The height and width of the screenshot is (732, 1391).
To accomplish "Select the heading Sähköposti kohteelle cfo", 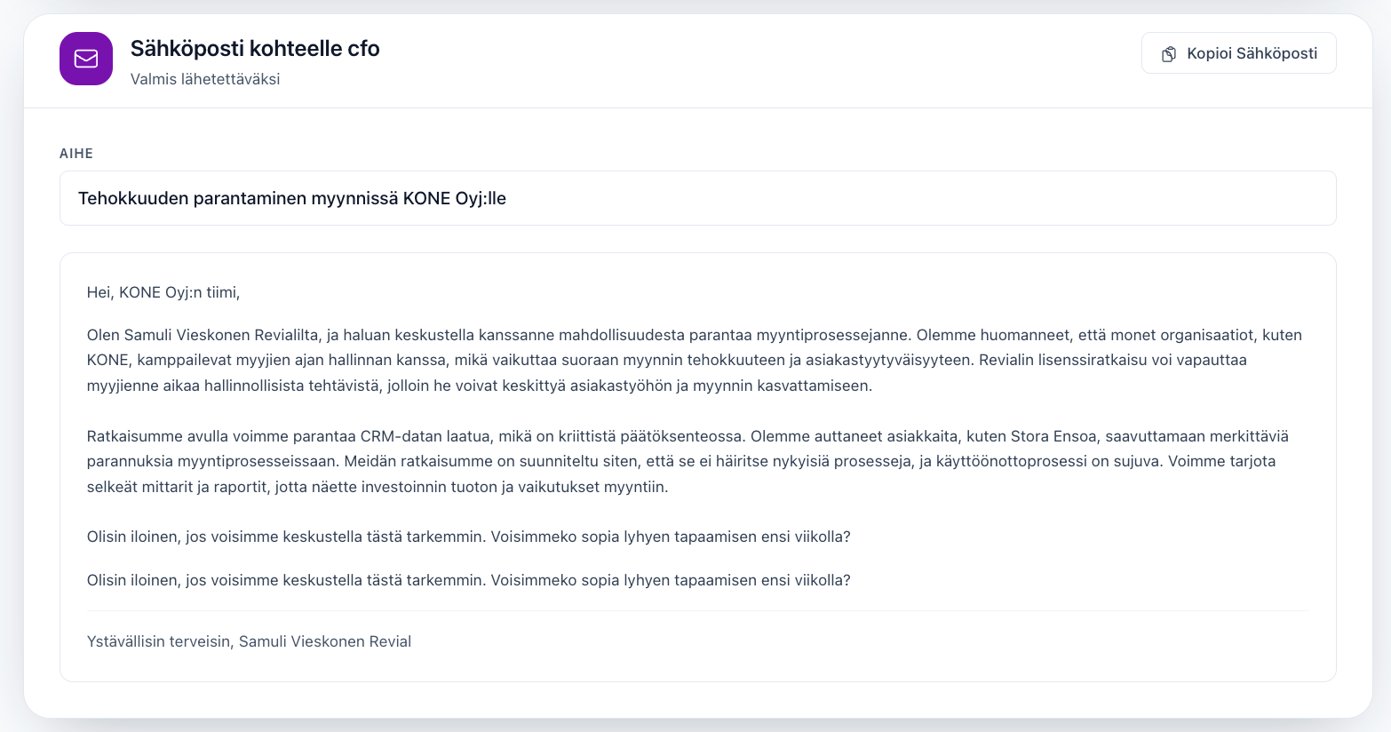I will pyautogui.click(x=255, y=48).
